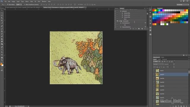The height and width of the screenshot is (107, 190).
Task: Create new layer in Layers panel
Action: pyautogui.click(x=184, y=106)
